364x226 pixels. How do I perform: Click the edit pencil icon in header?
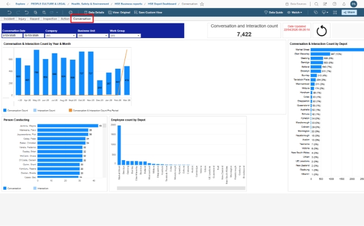point(325,4)
